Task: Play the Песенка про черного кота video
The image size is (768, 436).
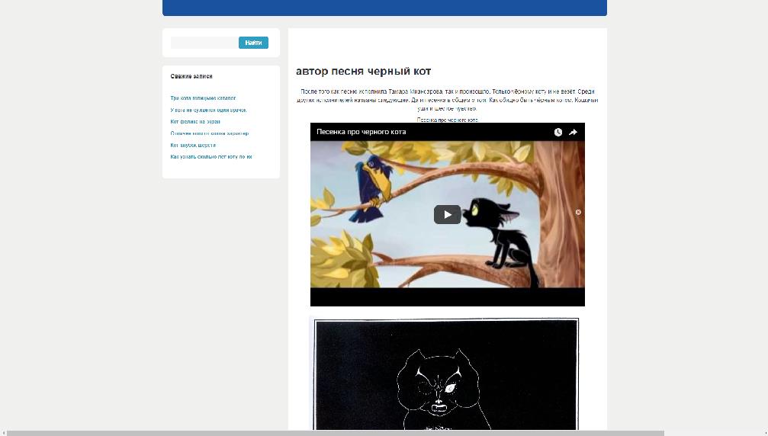Action: (x=447, y=214)
